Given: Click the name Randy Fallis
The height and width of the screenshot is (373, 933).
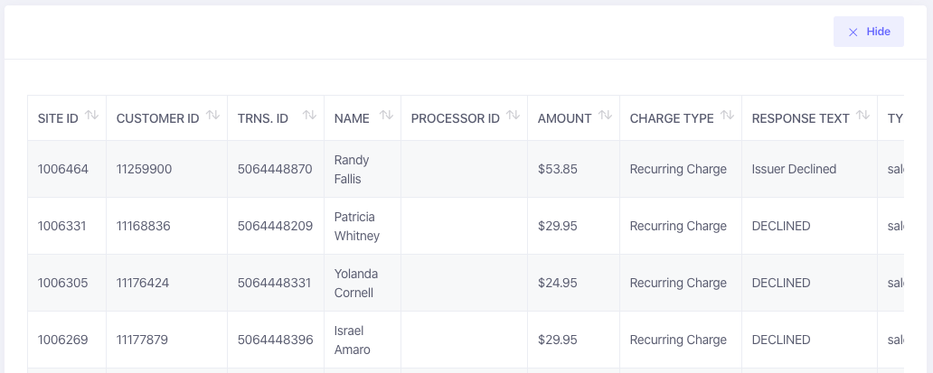Looking at the screenshot, I should tap(352, 169).
